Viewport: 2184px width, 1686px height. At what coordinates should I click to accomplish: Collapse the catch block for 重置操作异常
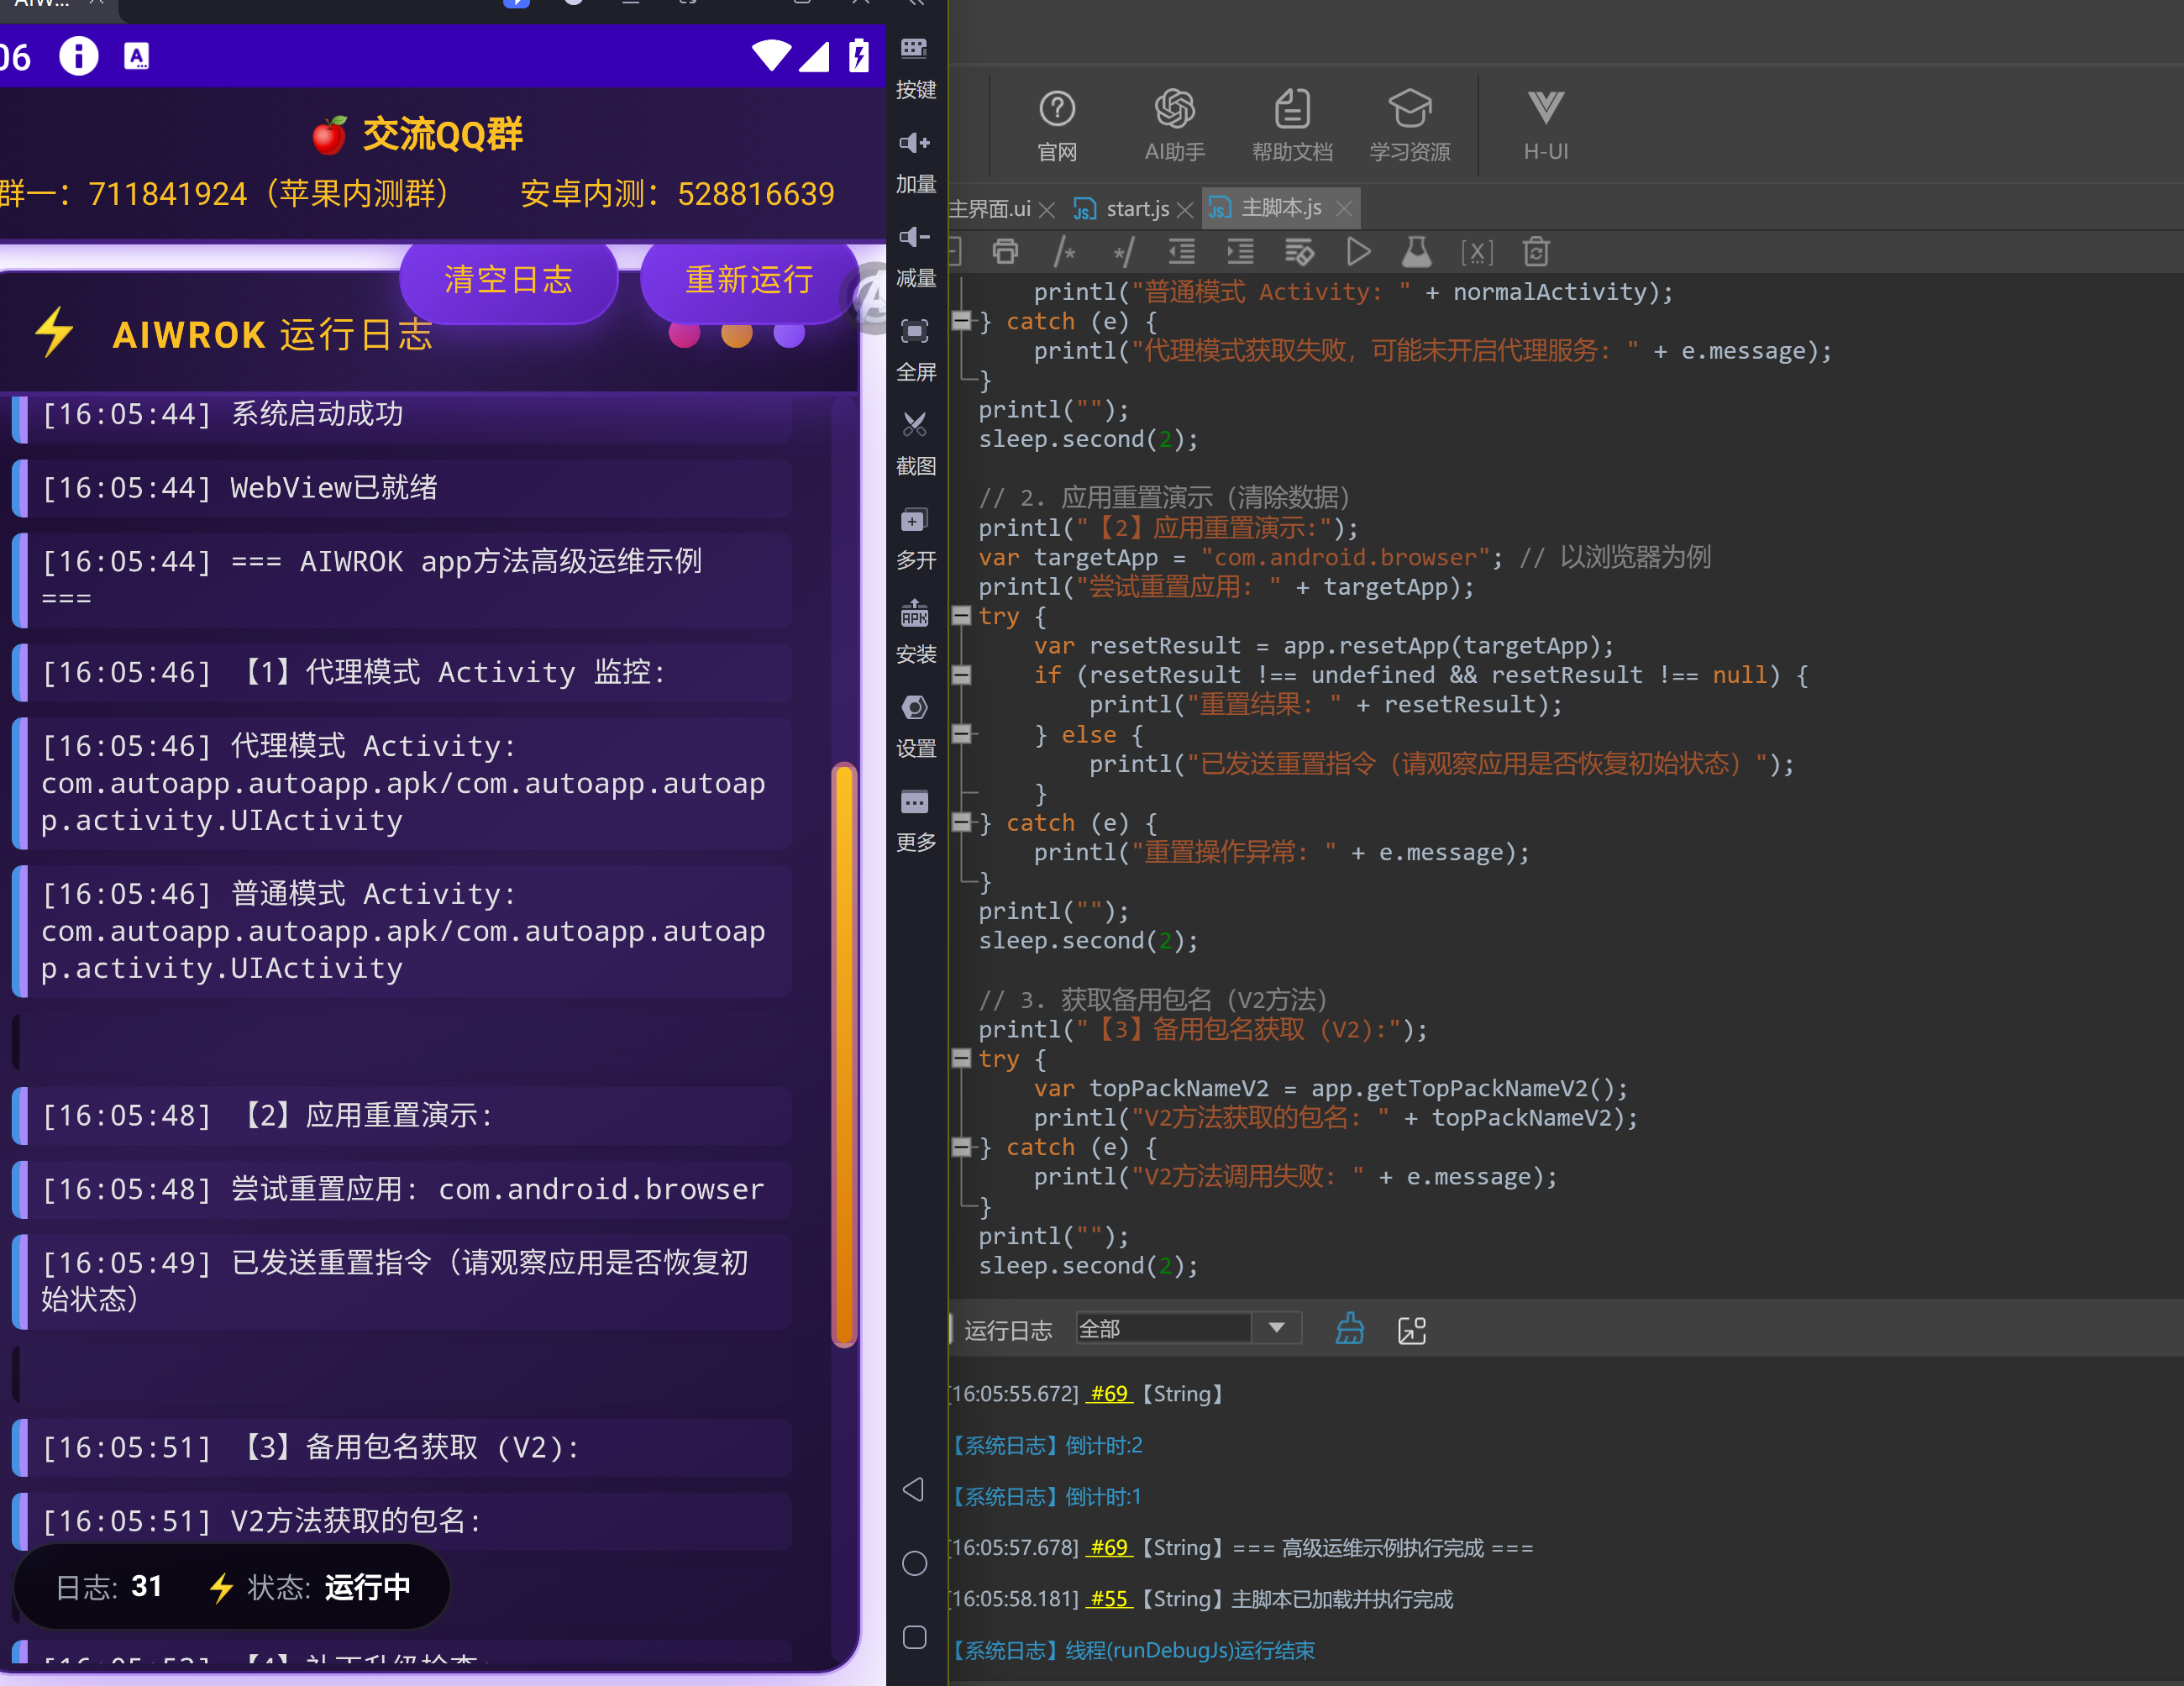pos(961,822)
